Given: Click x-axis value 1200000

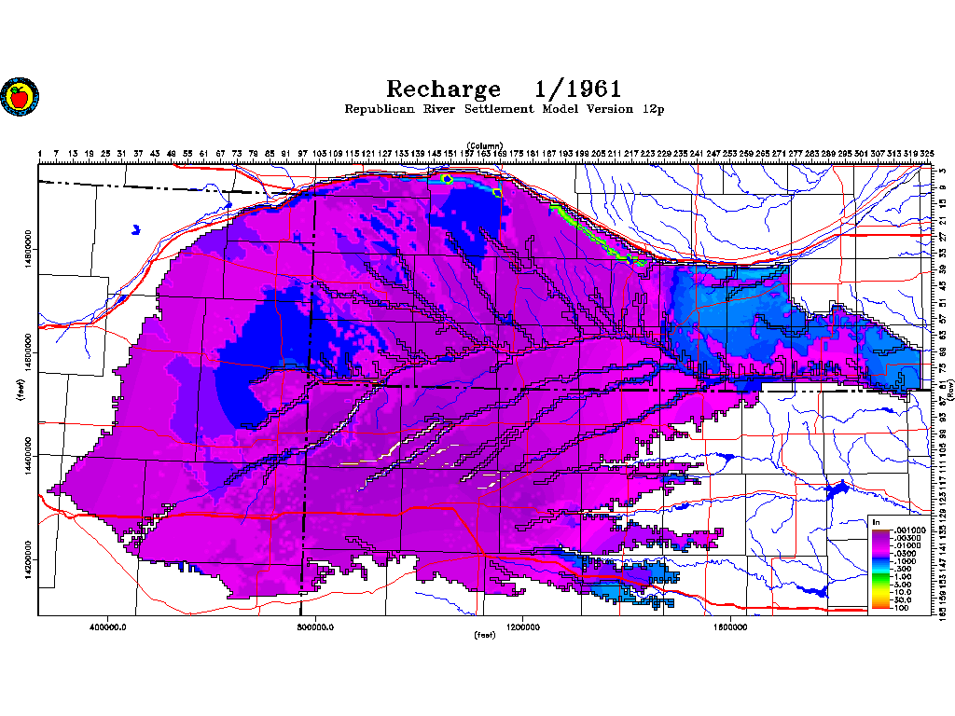Looking at the screenshot, I should 522,627.
